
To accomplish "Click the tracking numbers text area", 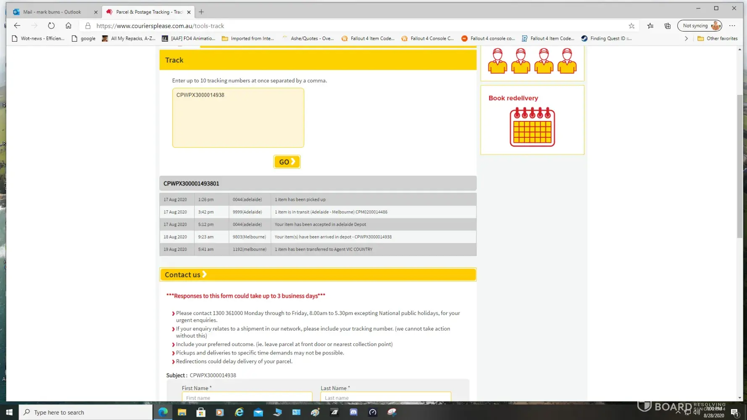I will (238, 118).
